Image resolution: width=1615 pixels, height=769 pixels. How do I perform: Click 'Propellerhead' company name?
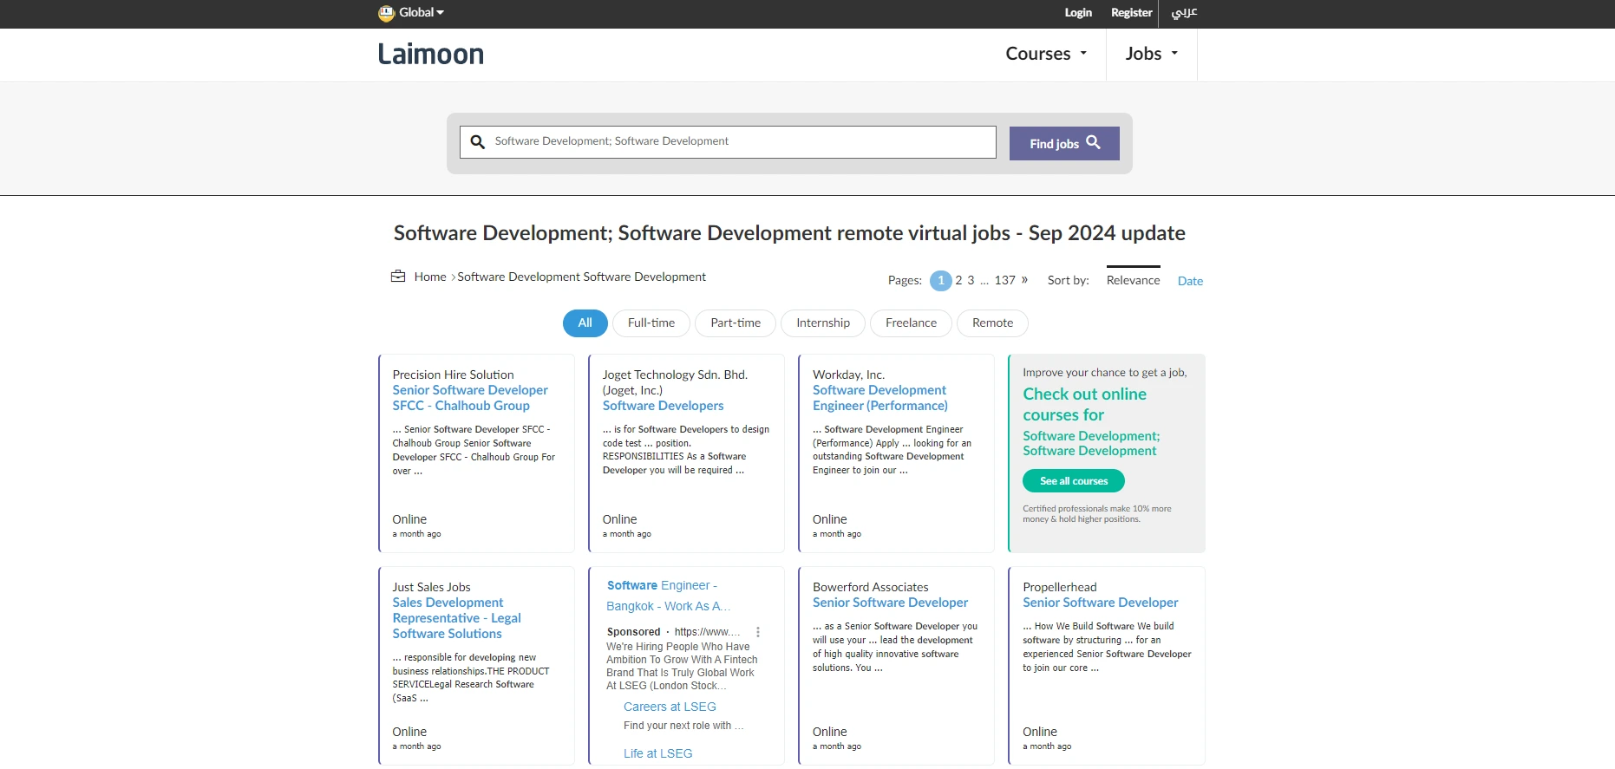1059,587
